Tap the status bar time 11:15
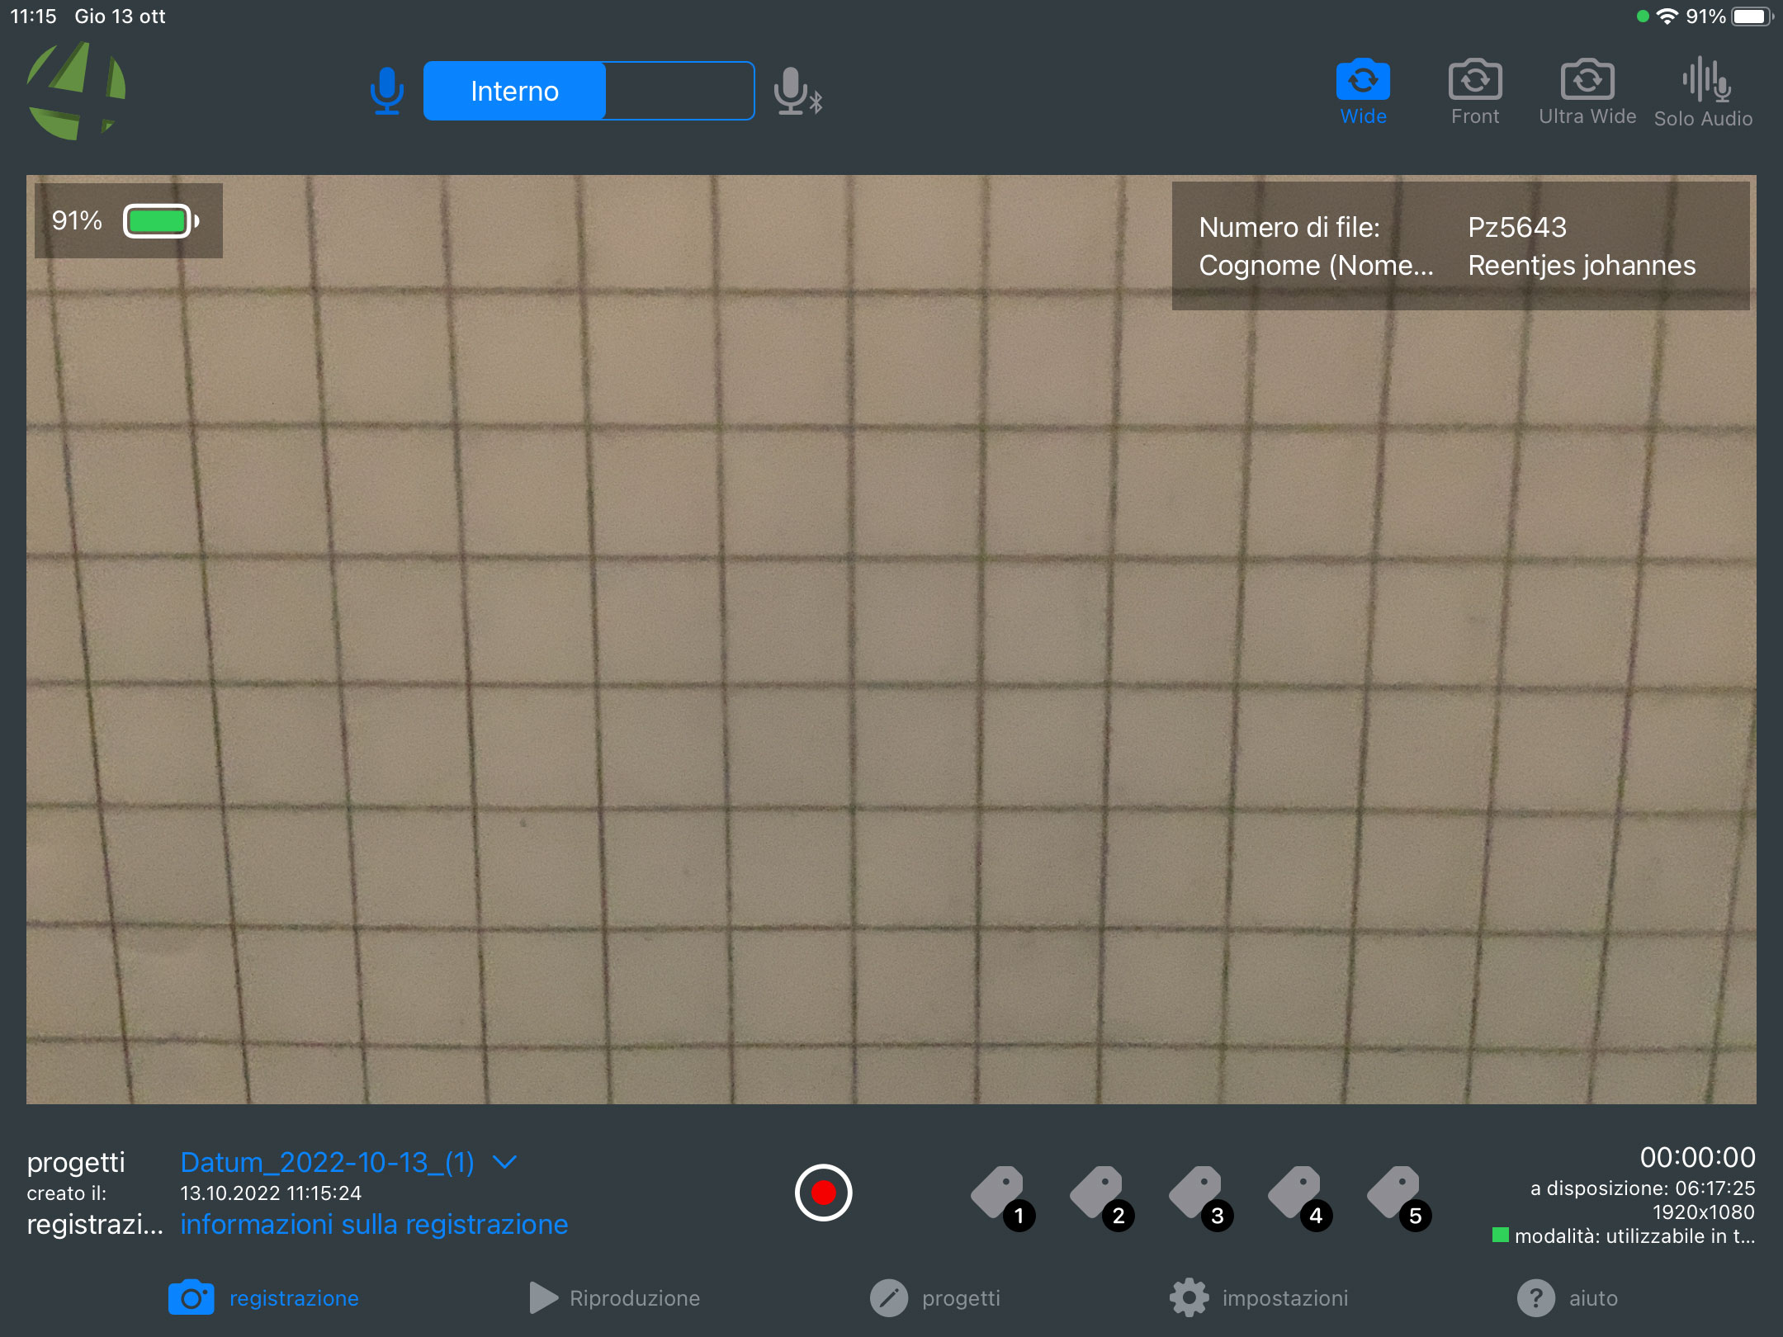Image resolution: width=1783 pixels, height=1337 pixels. coord(34,17)
